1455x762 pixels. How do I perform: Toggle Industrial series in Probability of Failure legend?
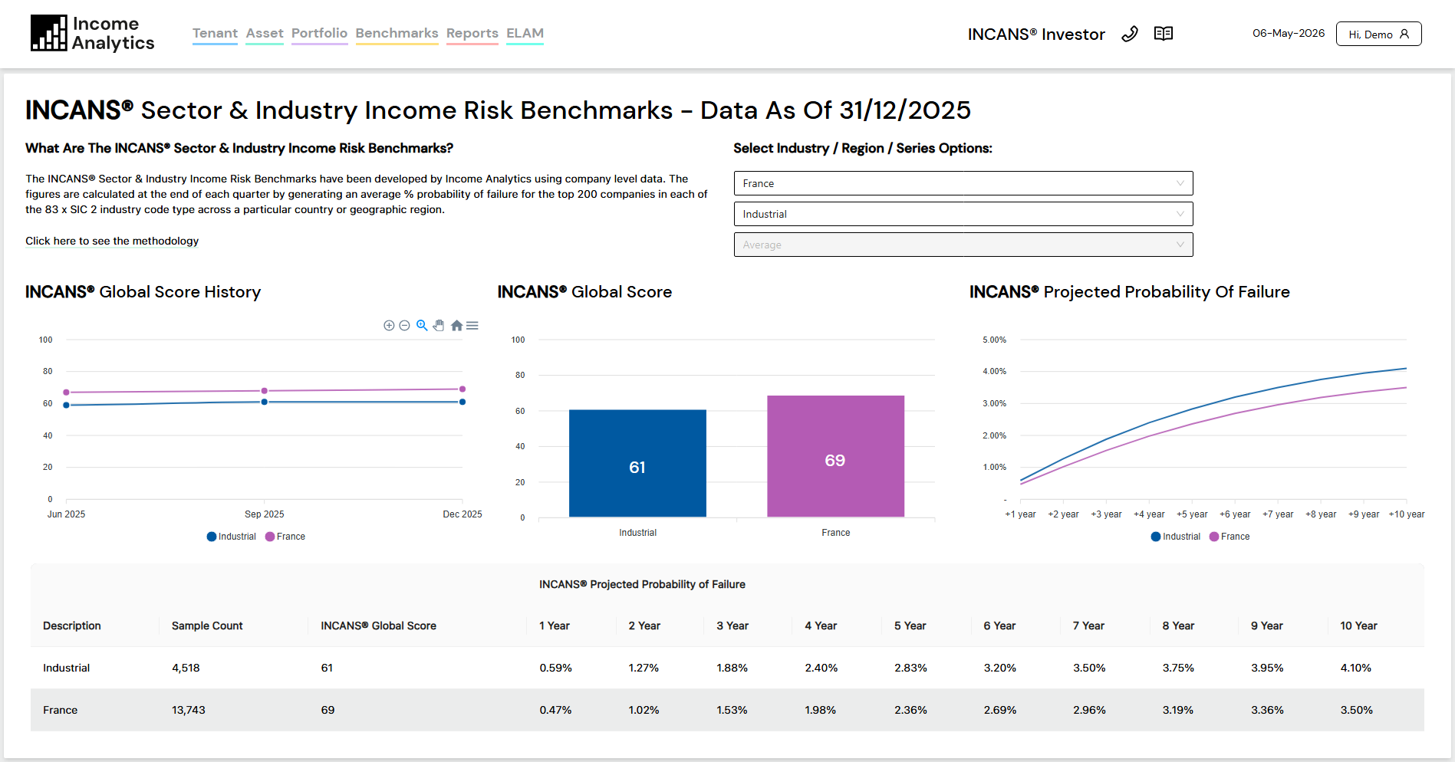point(1175,537)
